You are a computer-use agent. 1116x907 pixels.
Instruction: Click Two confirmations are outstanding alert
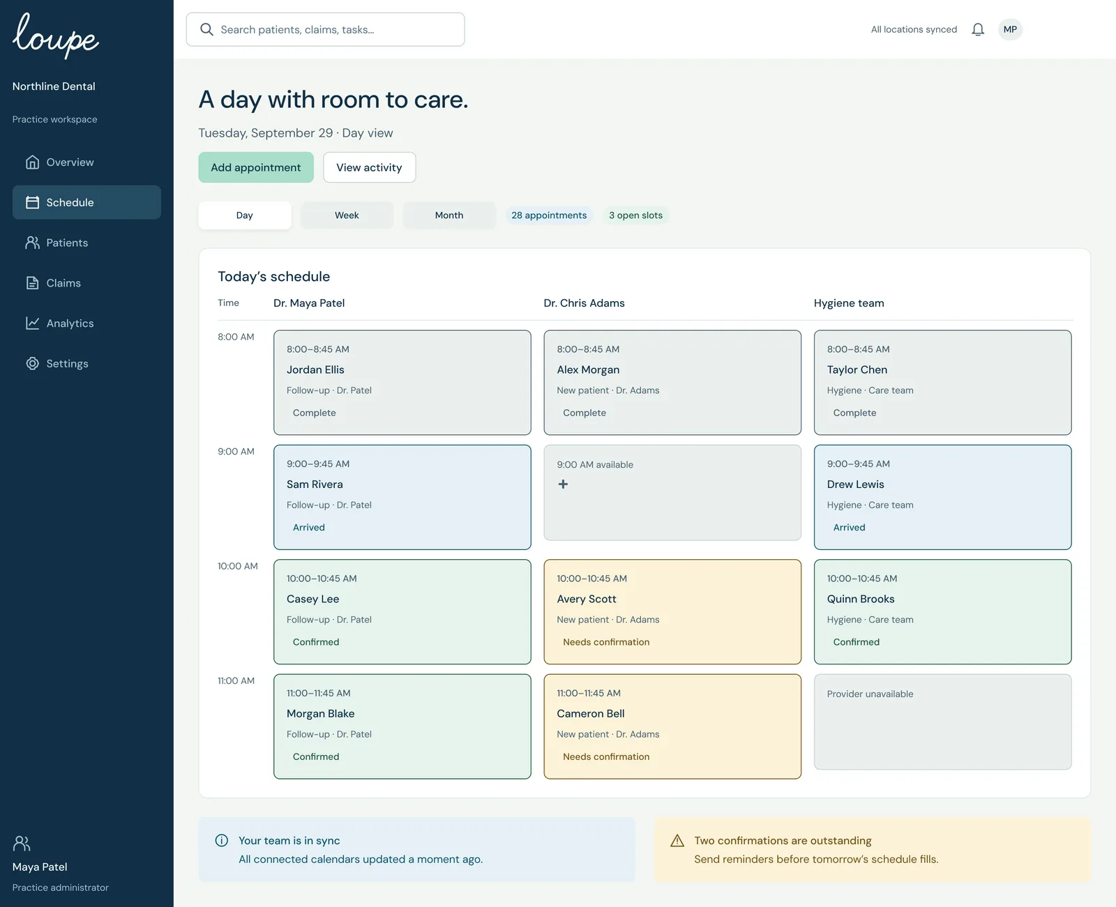pyautogui.click(x=873, y=850)
